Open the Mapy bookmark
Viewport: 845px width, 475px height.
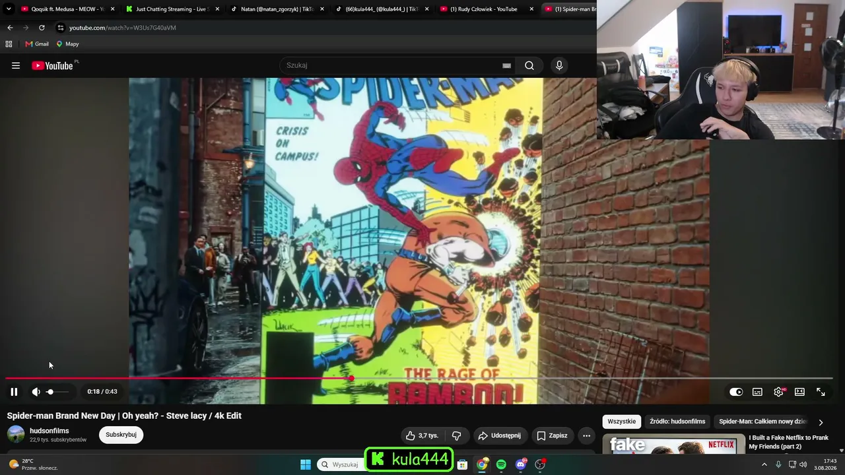tap(68, 44)
